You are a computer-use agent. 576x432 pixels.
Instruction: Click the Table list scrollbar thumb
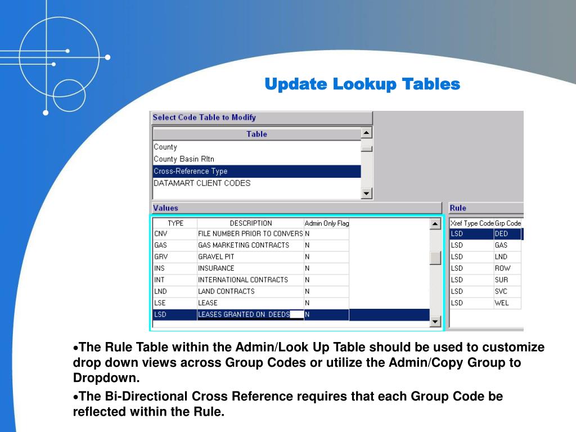click(x=366, y=148)
